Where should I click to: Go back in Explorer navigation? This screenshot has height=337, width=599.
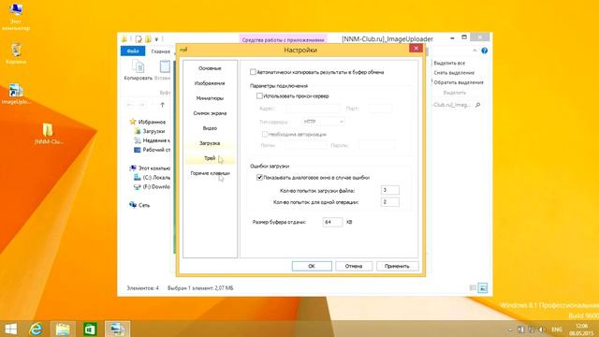click(x=130, y=105)
